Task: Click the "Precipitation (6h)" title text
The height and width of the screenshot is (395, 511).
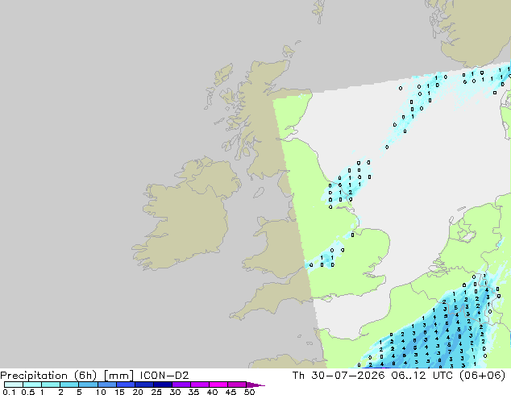Action: [48, 376]
